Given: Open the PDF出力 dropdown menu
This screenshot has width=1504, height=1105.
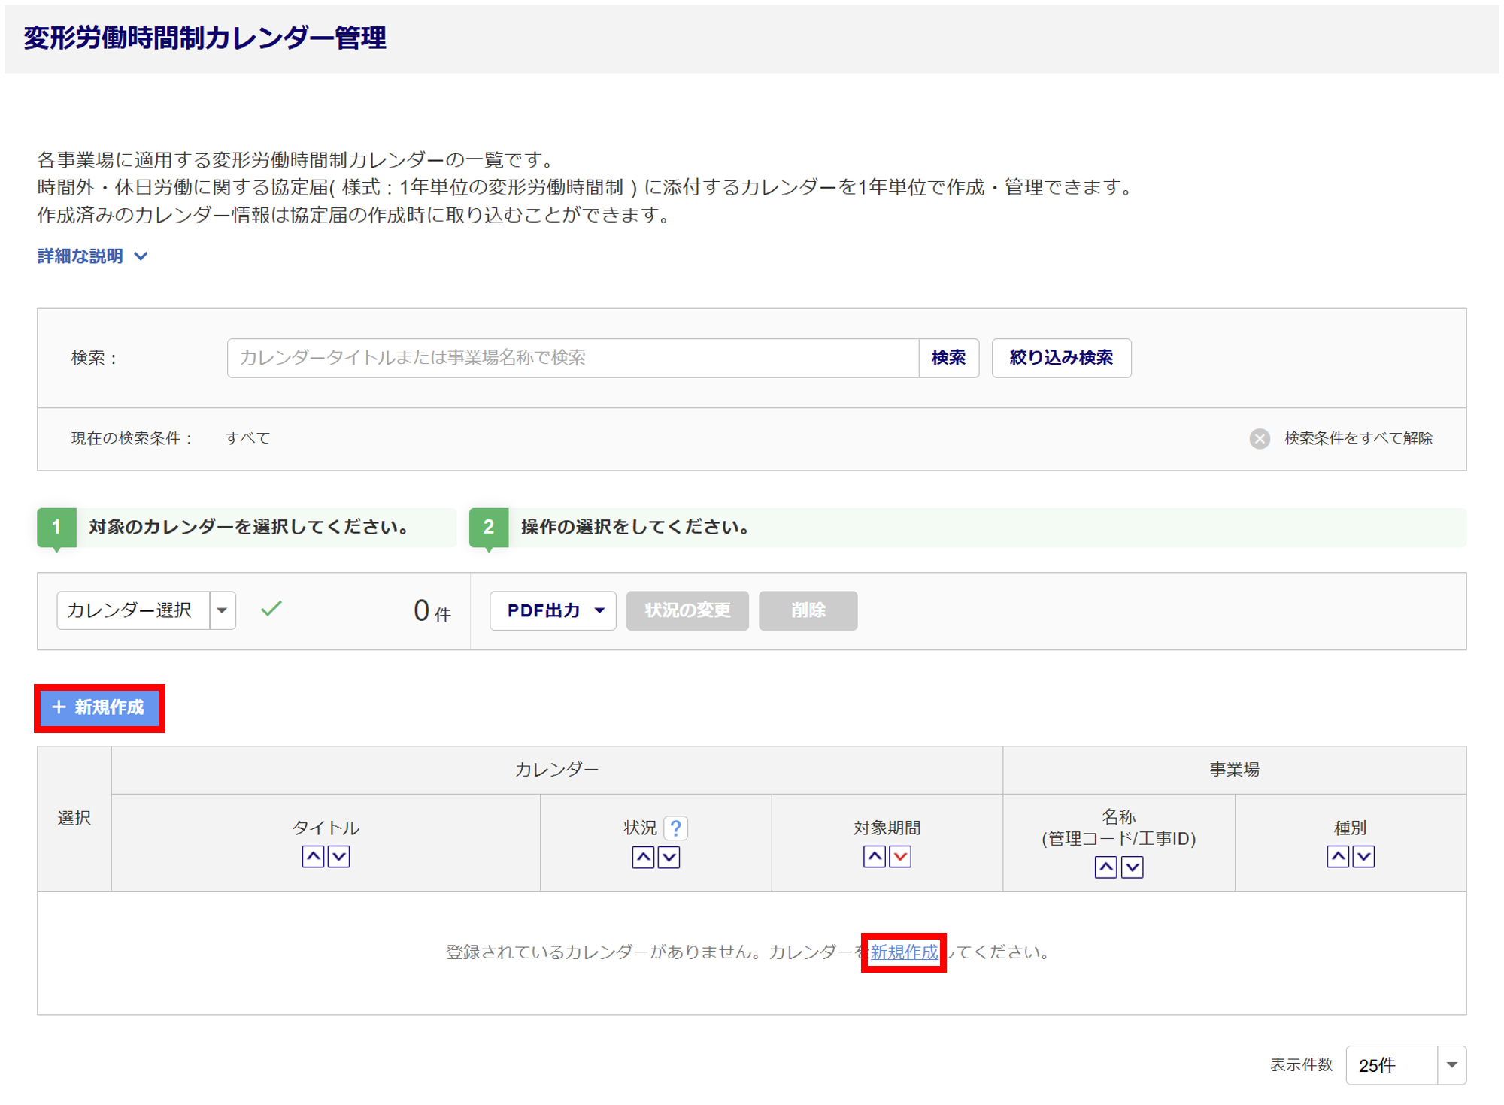Looking at the screenshot, I should point(553,610).
